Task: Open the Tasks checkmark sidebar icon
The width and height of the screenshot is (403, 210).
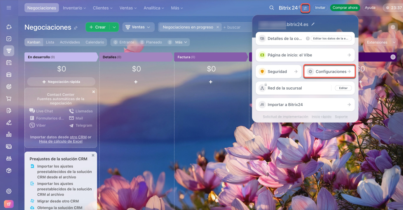Action: click(9, 39)
